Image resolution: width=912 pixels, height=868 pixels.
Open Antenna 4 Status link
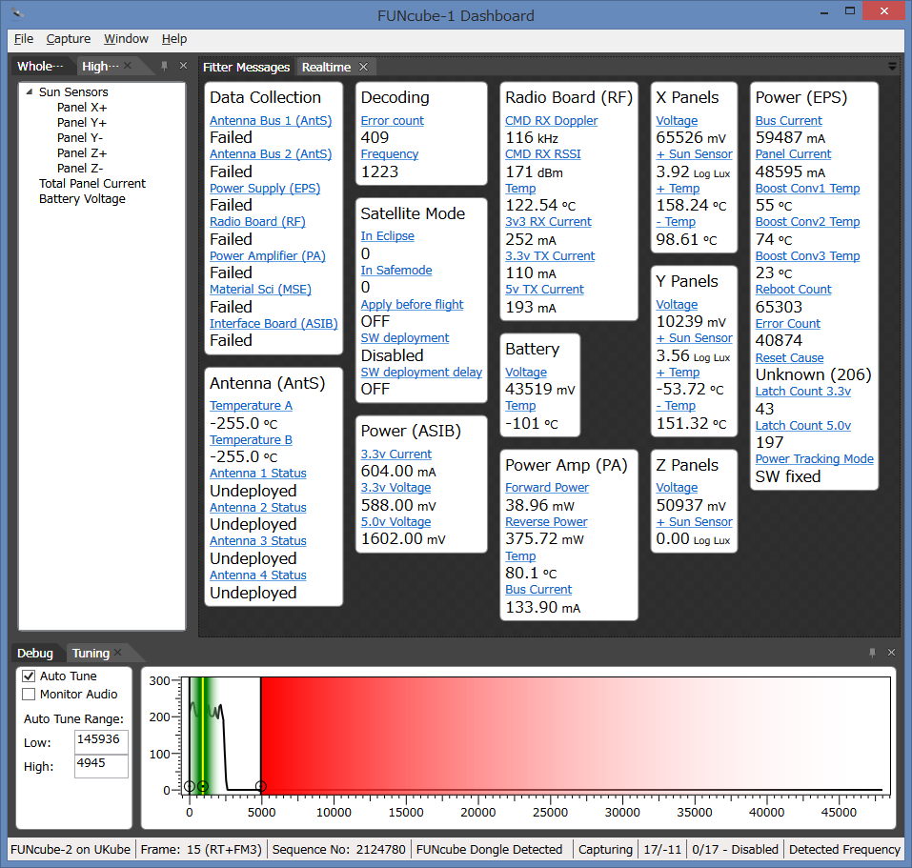click(x=257, y=575)
